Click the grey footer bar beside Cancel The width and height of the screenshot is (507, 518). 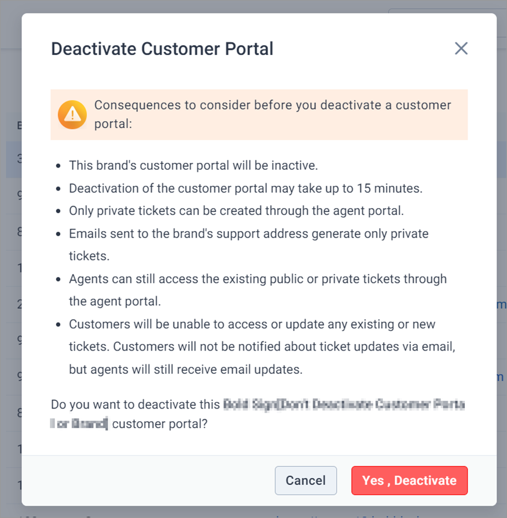coord(149,480)
